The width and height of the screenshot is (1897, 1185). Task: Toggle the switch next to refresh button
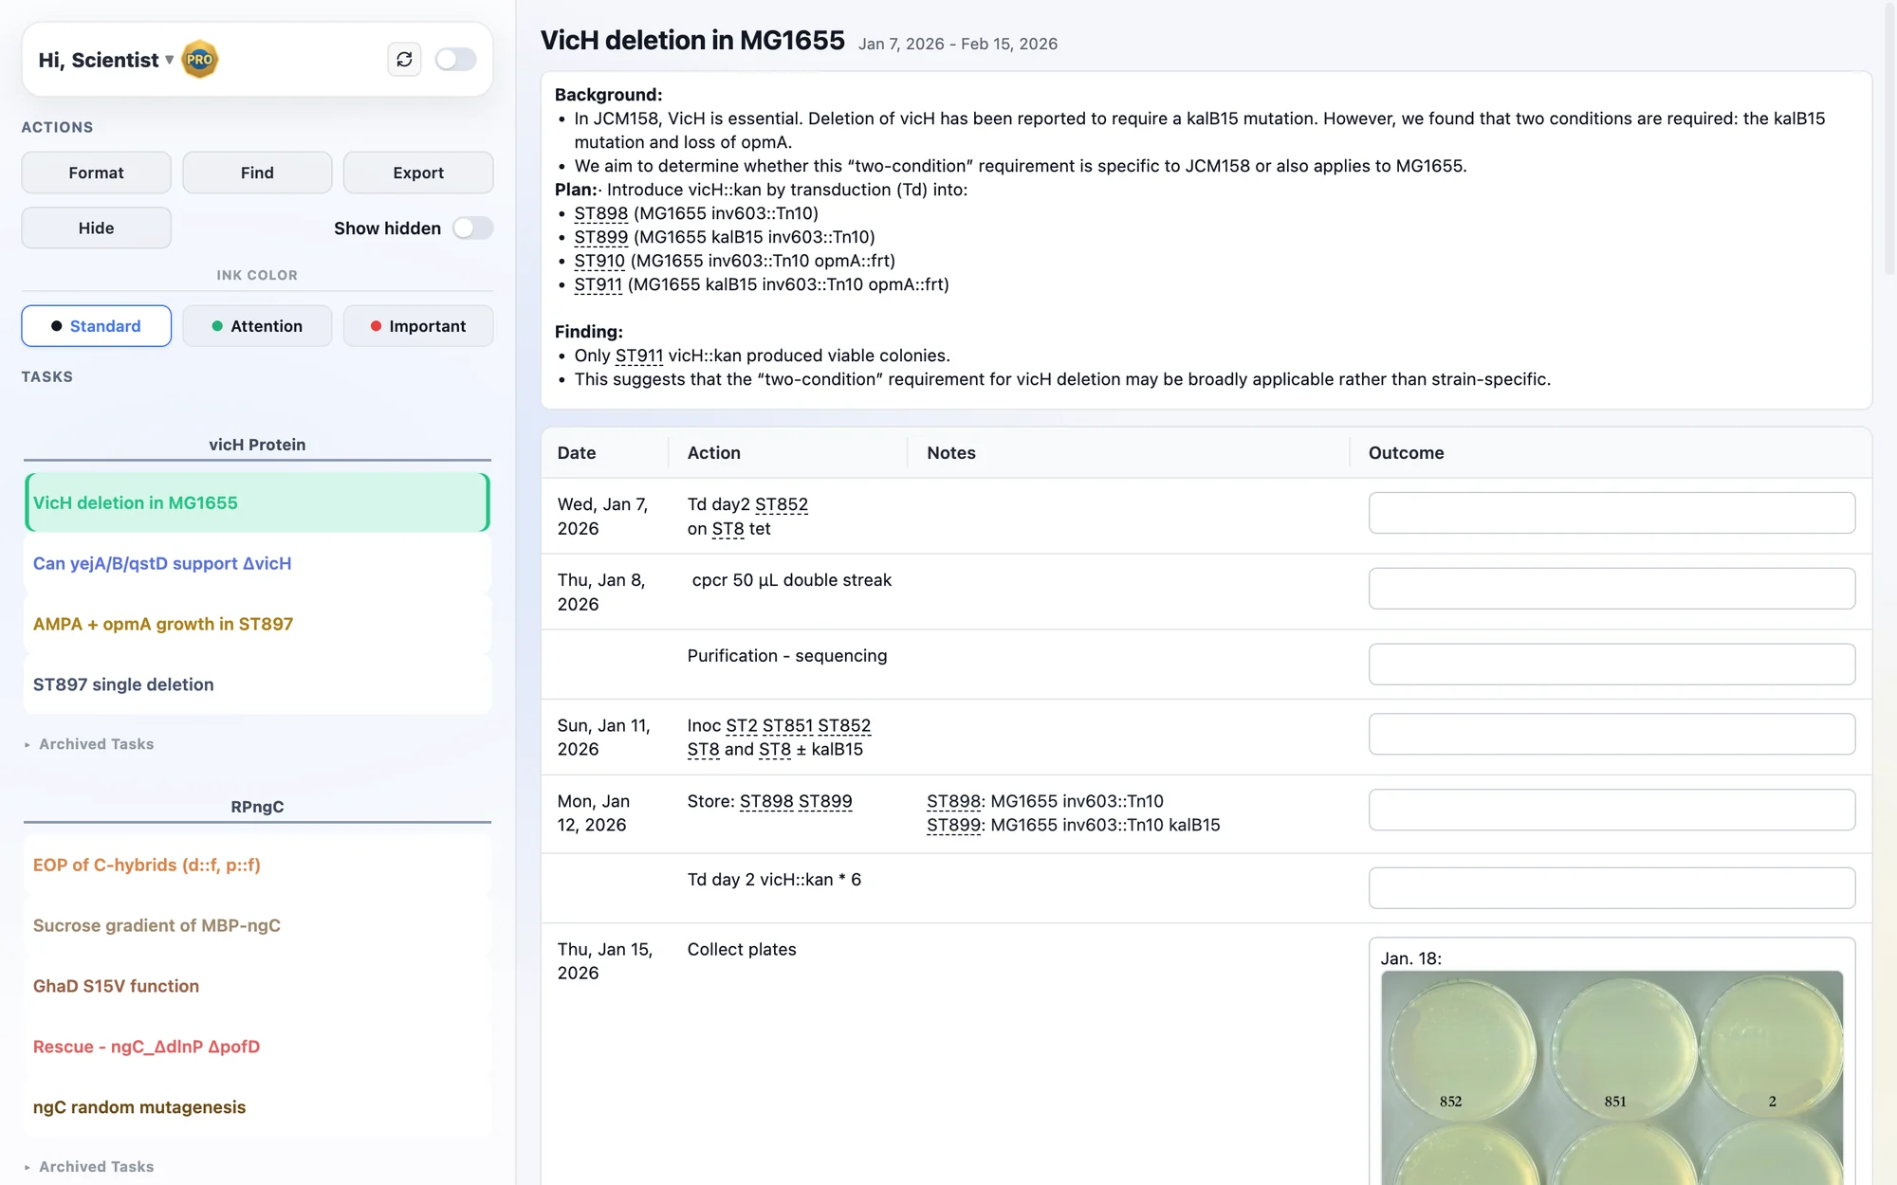pos(455,59)
